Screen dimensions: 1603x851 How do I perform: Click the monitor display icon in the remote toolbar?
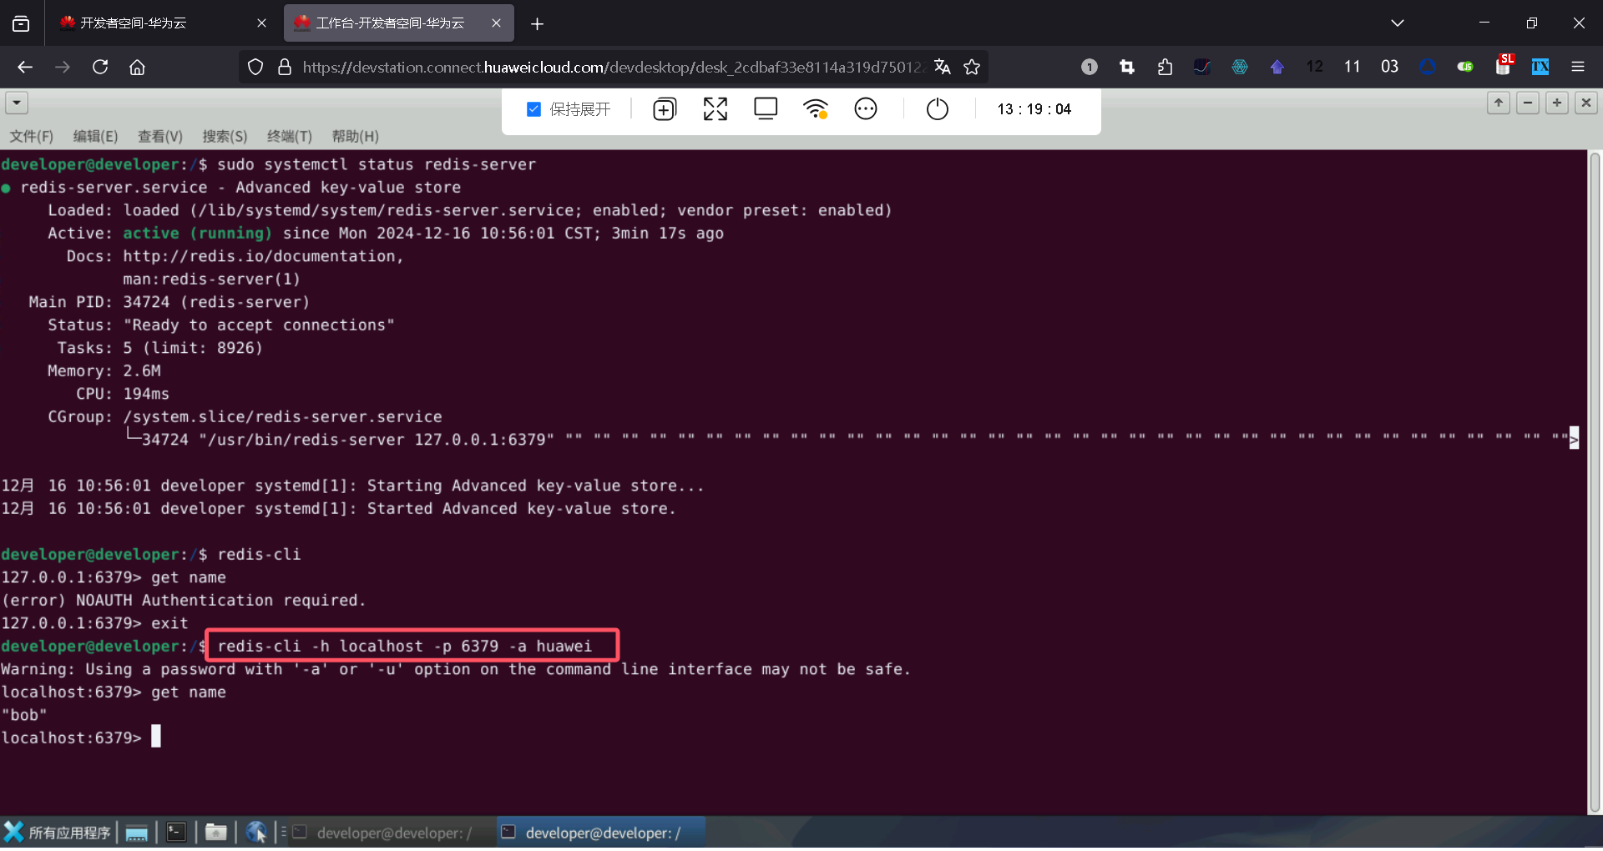click(x=766, y=109)
